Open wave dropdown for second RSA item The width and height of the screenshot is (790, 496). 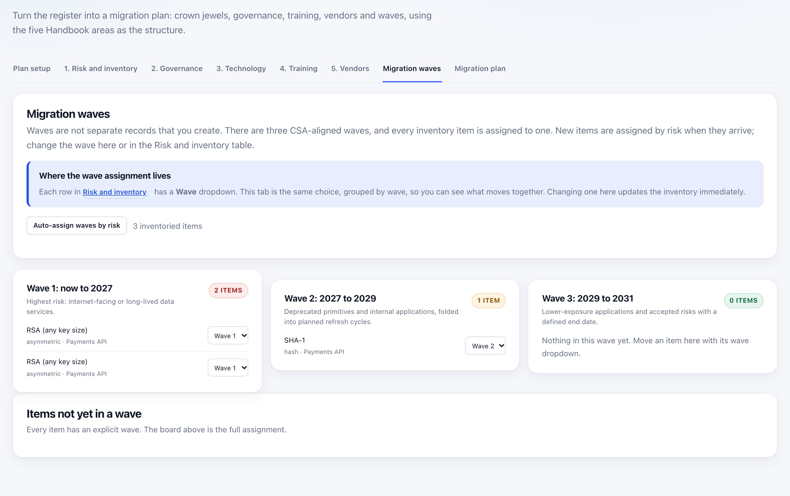click(228, 367)
